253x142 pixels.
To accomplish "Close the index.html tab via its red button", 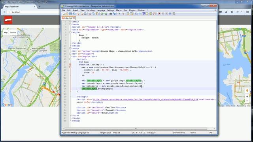I will tap(74, 18).
